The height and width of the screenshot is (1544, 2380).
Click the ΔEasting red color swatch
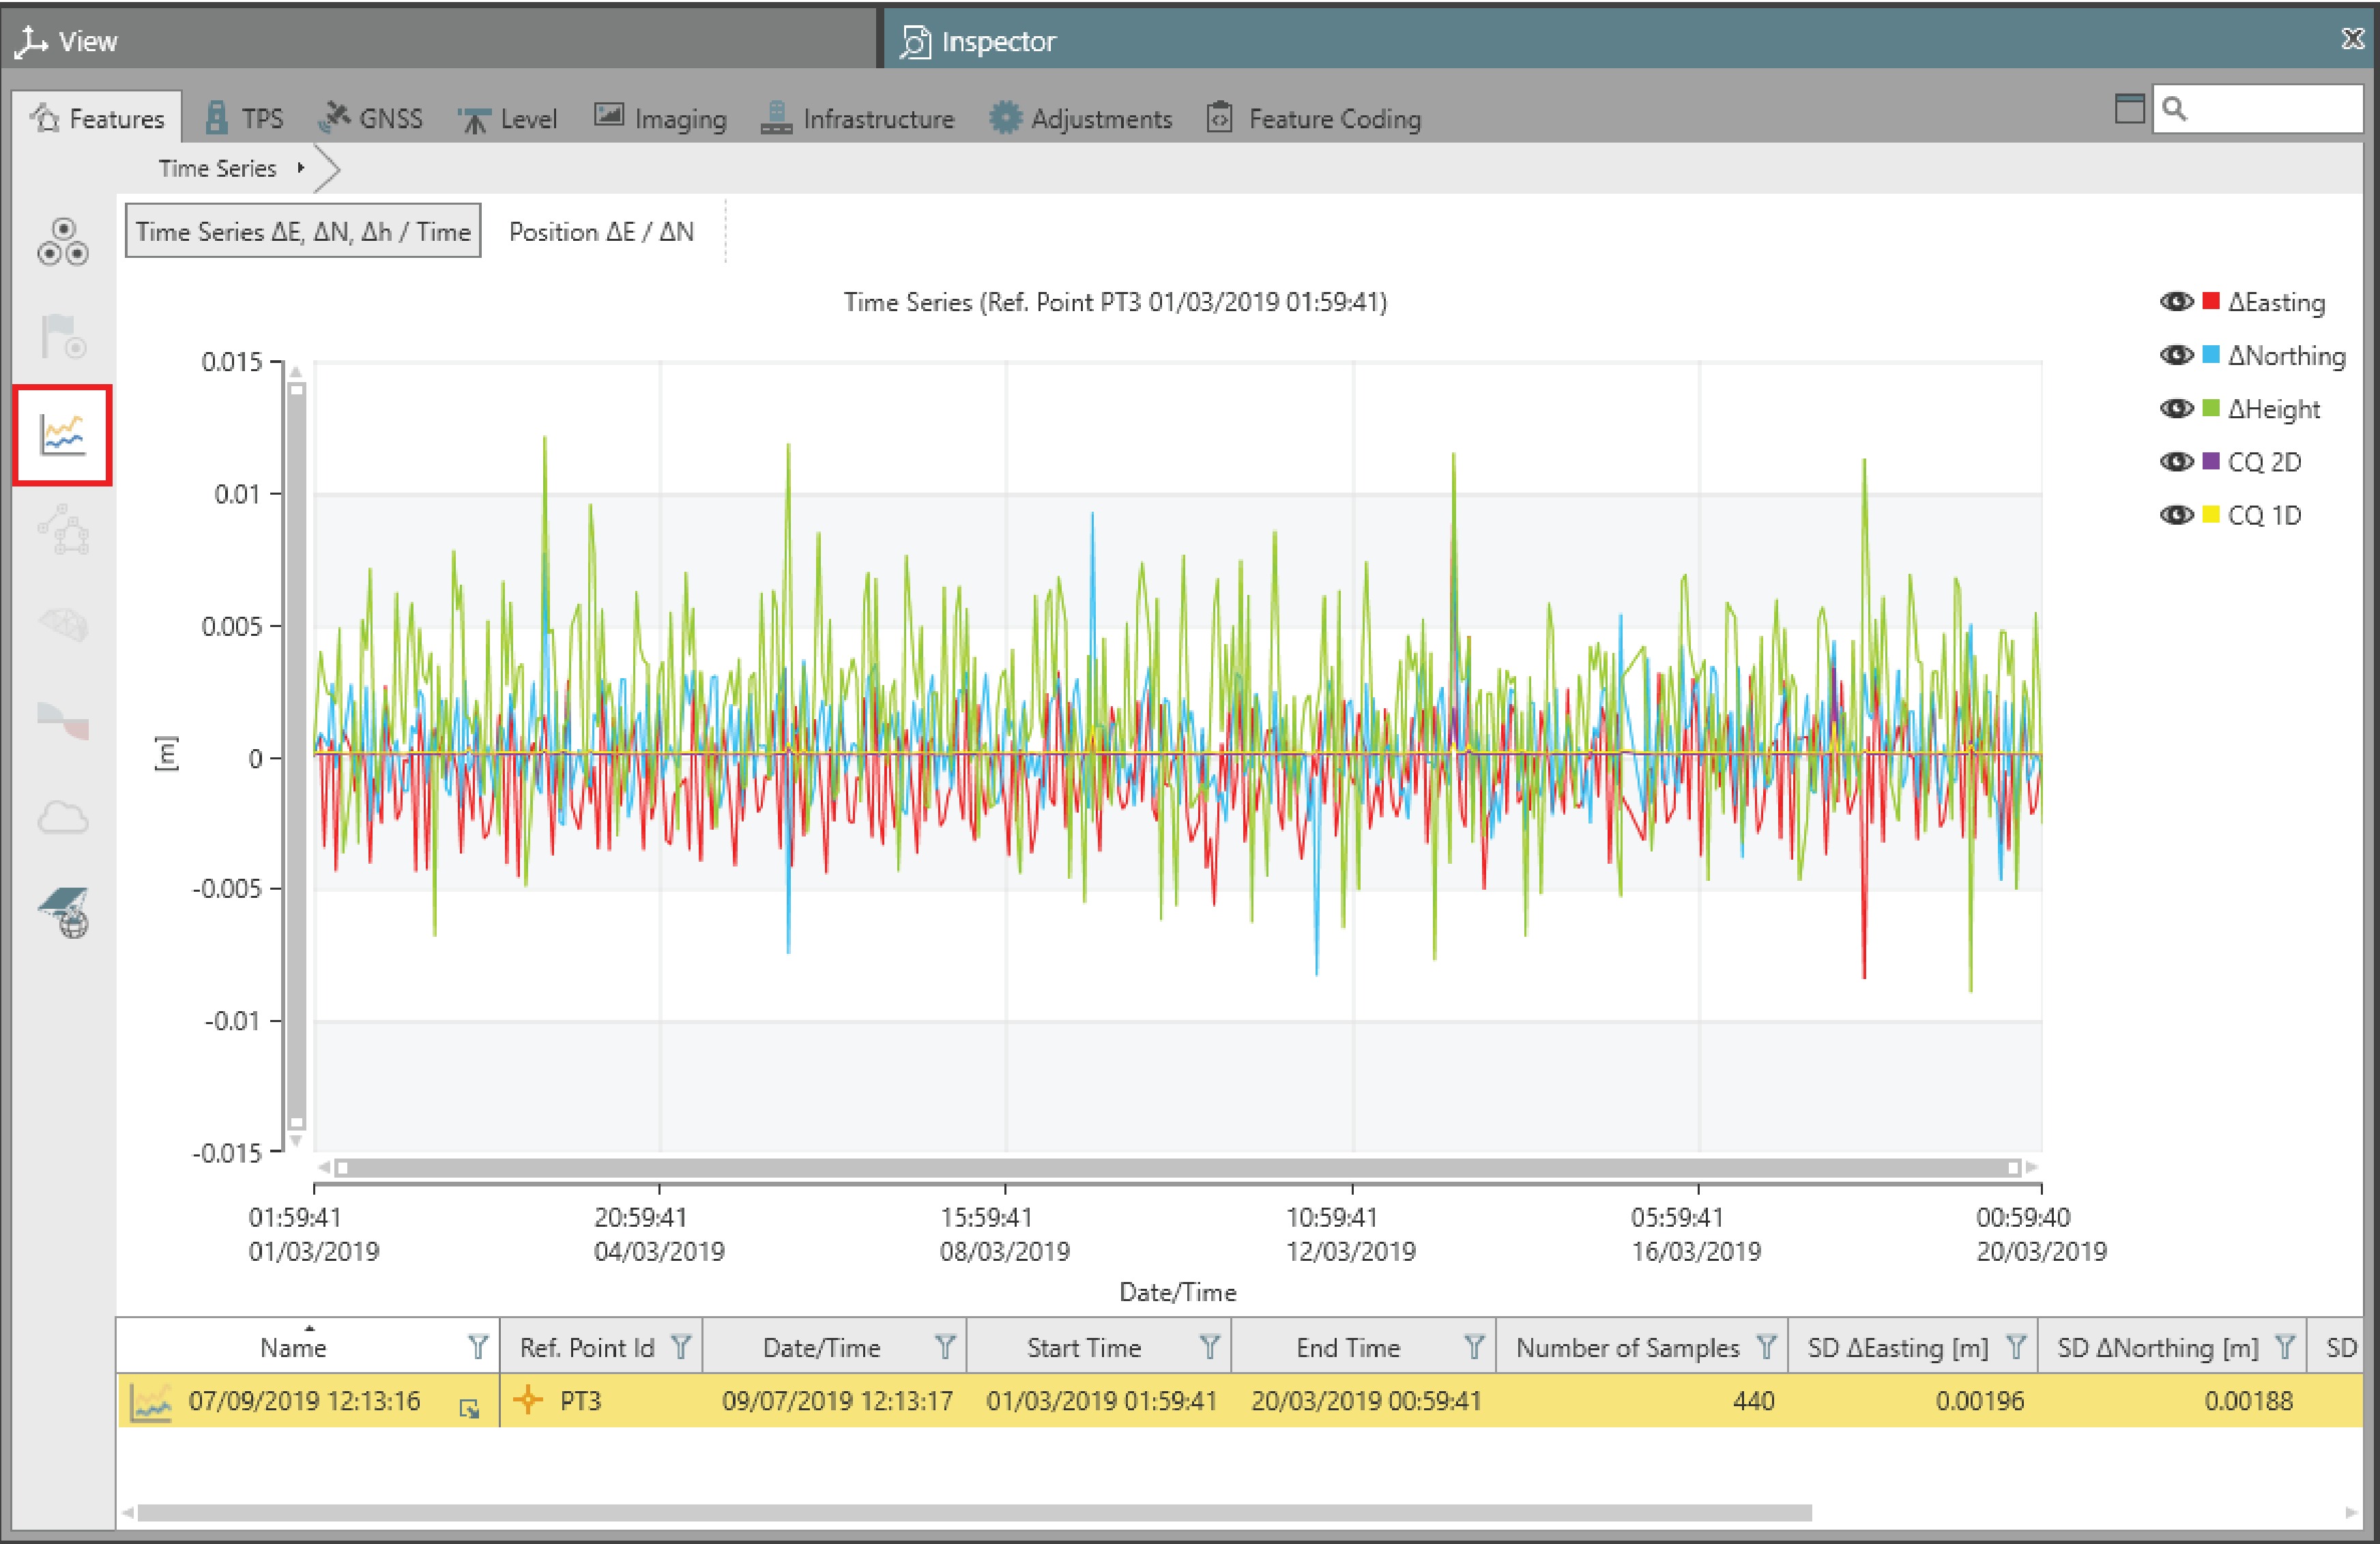pyautogui.click(x=2211, y=301)
